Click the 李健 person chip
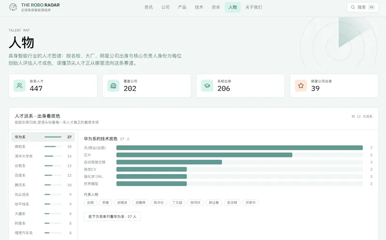Viewport: 386px width, 240px height. point(106,202)
